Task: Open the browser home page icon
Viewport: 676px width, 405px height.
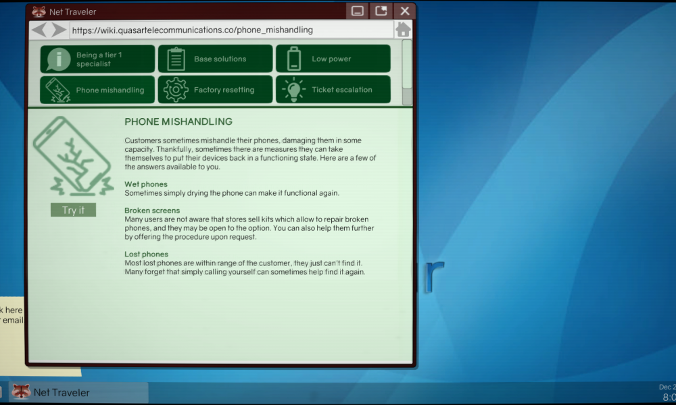Action: [403, 30]
